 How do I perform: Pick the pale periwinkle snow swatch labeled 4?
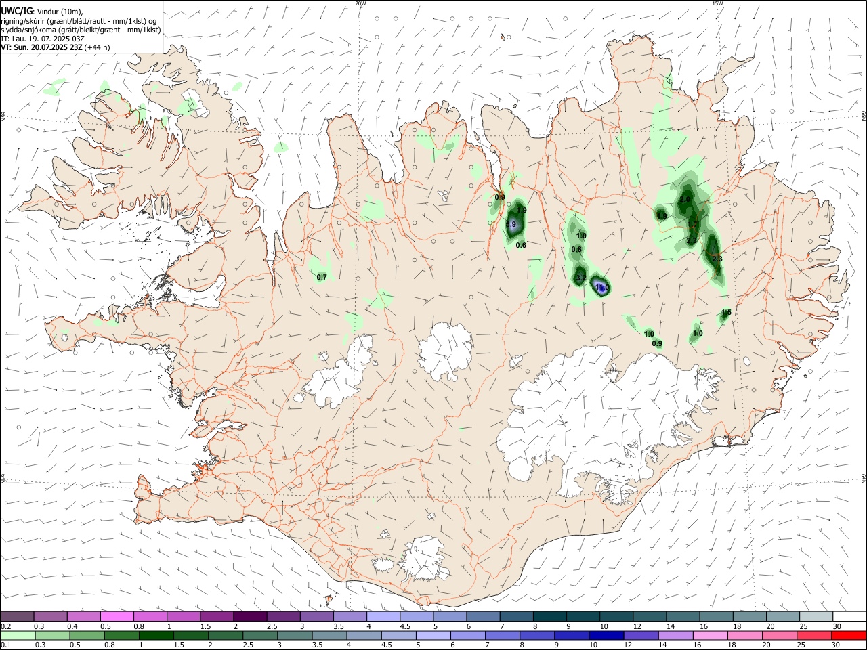point(383,616)
